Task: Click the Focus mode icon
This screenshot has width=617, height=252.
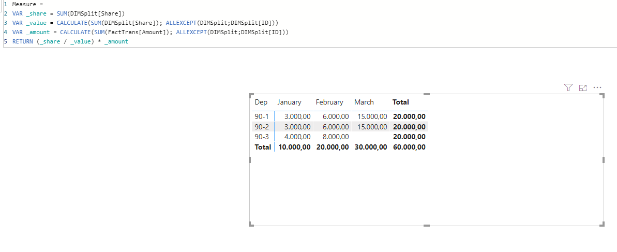Action: pyautogui.click(x=583, y=88)
